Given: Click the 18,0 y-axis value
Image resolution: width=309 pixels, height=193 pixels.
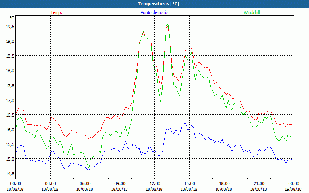Looking at the screenshot, I should point(10,71).
